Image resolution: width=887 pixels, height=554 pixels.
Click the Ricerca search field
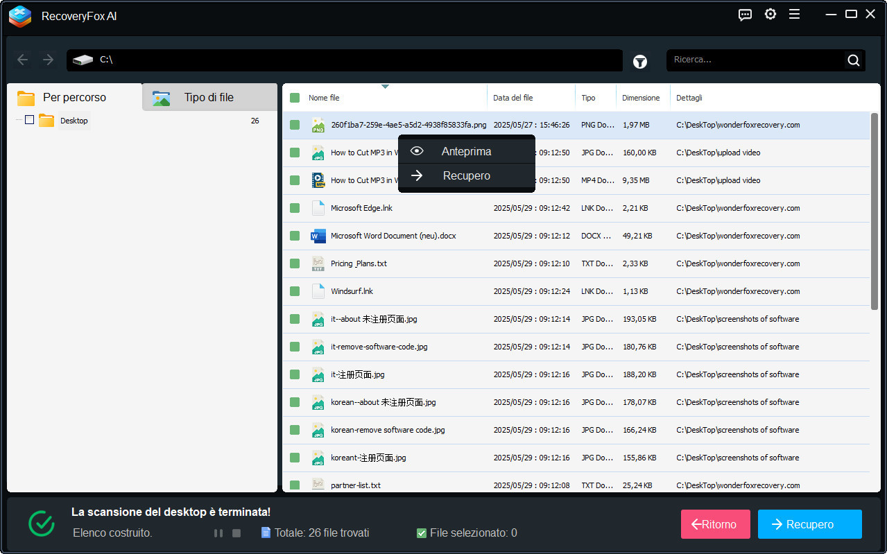756,60
